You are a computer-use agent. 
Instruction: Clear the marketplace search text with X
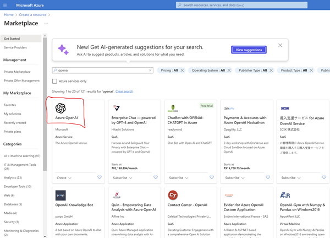point(150,71)
